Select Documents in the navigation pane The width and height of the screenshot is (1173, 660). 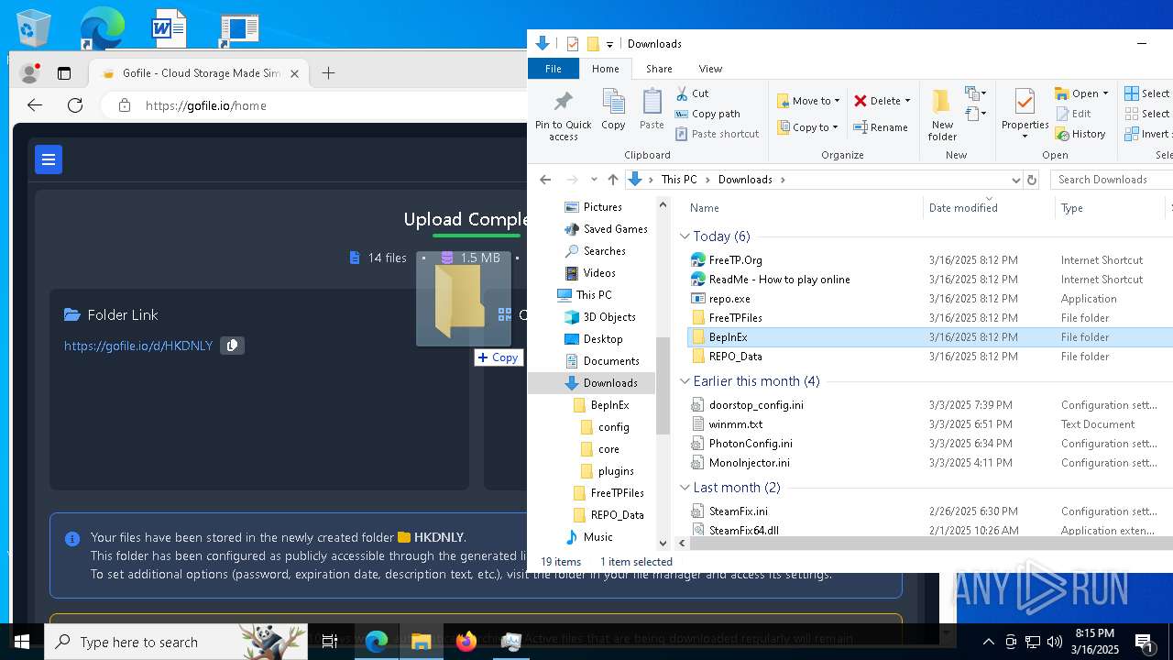610,361
